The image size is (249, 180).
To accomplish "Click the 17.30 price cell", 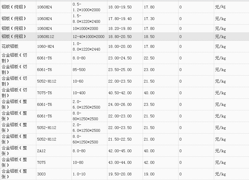I will pyautogui.click(x=149, y=18).
